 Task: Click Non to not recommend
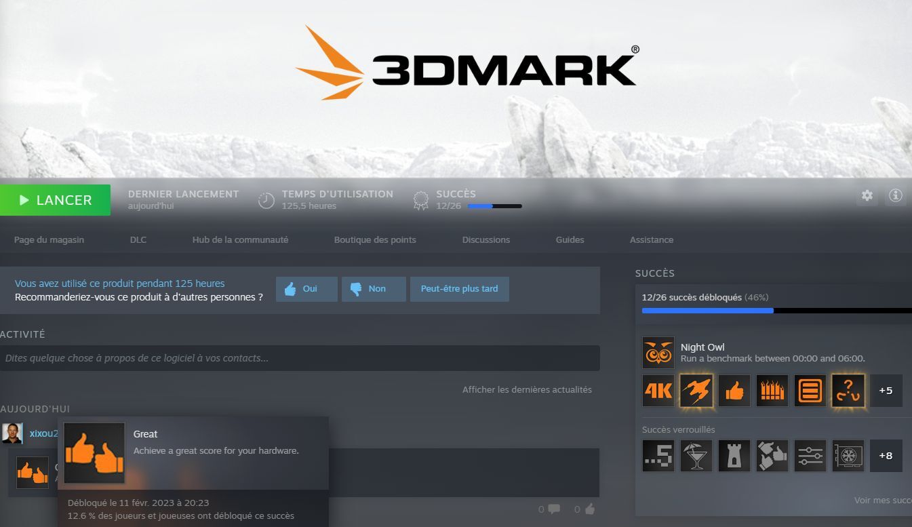tap(374, 289)
